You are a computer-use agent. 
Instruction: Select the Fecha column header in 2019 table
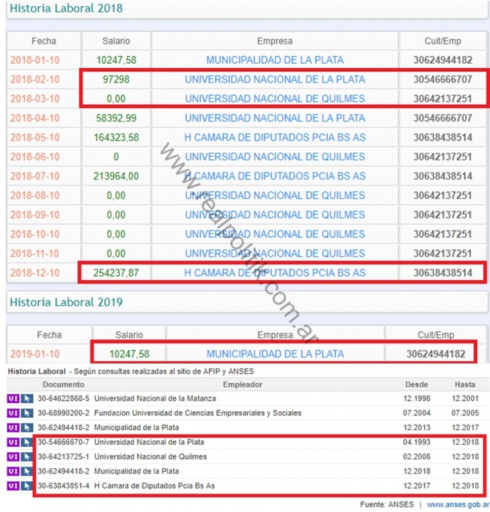[x=49, y=335]
